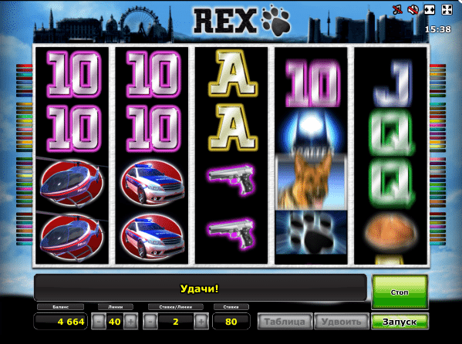The width and height of the screenshot is (462, 344).
Task: Click the upper police car symbol
Action: 152,183
